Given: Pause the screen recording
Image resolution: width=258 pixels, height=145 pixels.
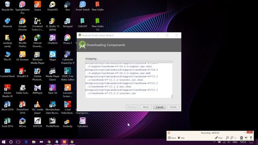Looking at the screenshot, I should 172,138.
